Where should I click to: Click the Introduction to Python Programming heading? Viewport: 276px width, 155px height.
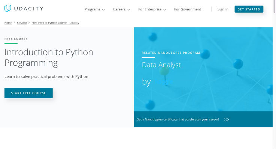pos(49,58)
